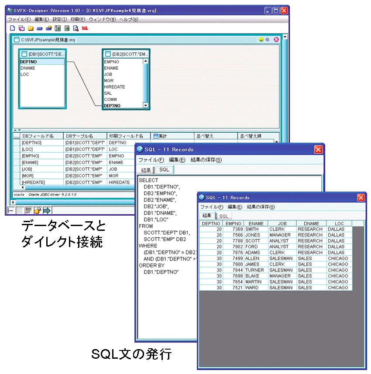Click the add table icon in toolbar
This screenshot has height=374, width=371.
(x=58, y=28)
